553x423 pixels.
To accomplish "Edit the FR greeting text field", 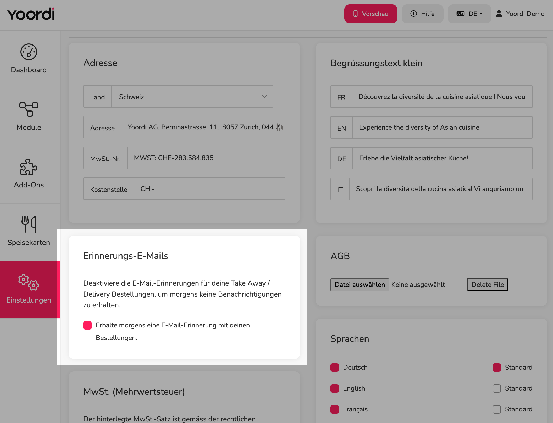I will click(442, 97).
